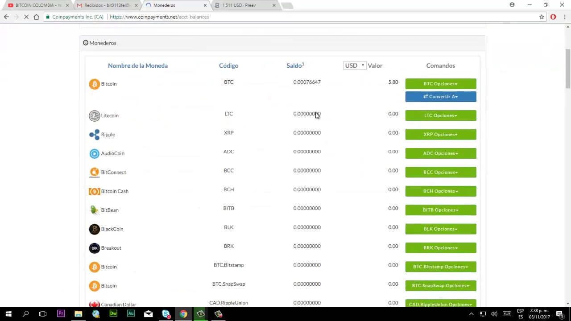Image resolution: width=571 pixels, height=321 pixels.
Task: Click the Bitcoin icon in the BTC.SnapSwap row
Action: click(x=94, y=286)
